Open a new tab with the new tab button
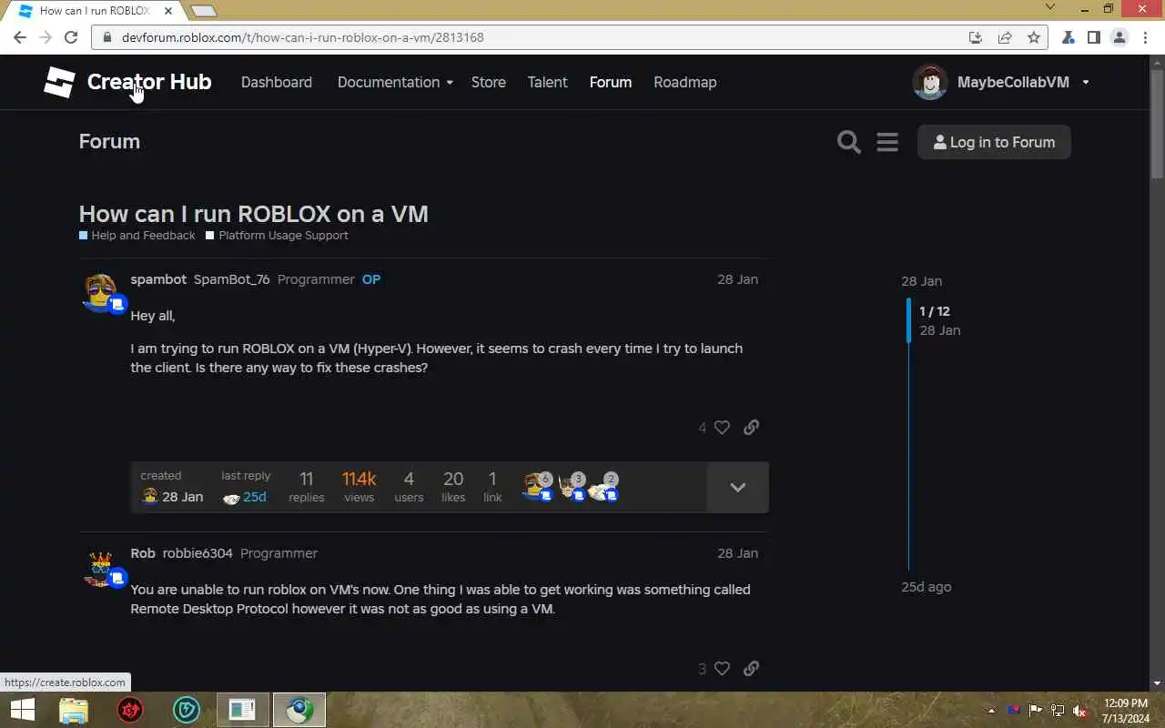 point(203,11)
